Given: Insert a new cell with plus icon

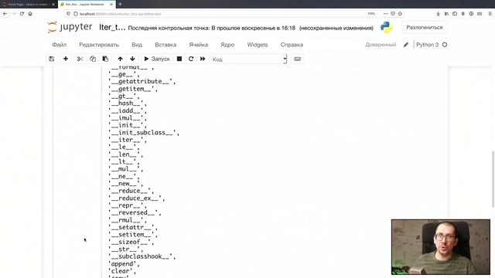Looking at the screenshot, I should click(x=66, y=59).
